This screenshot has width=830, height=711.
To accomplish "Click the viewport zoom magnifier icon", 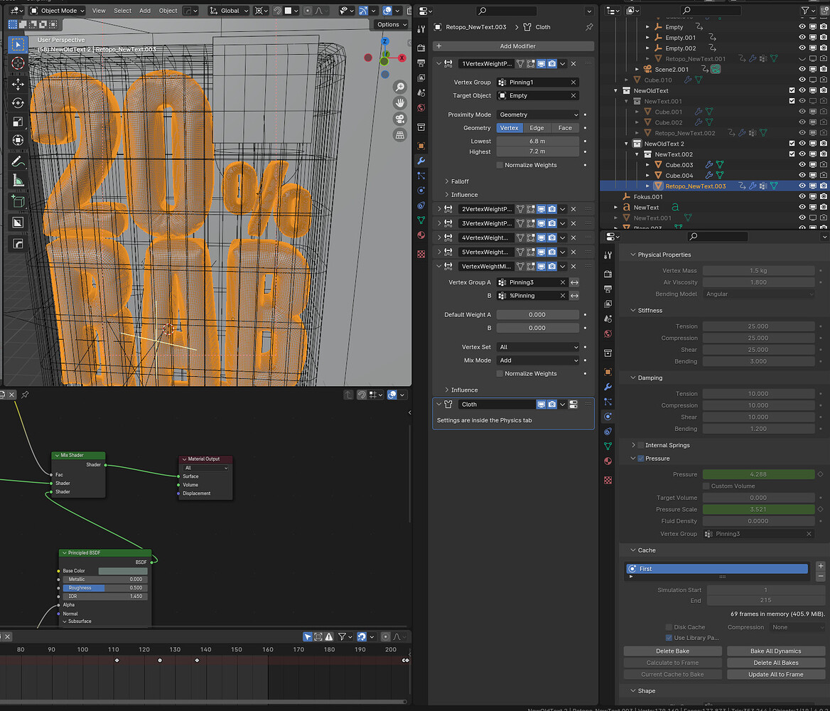I will click(400, 87).
